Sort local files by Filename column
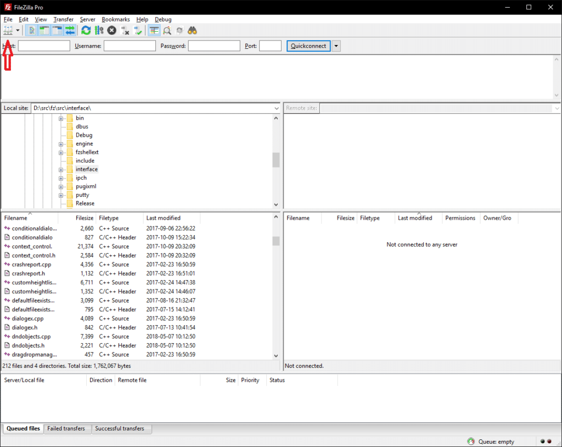This screenshot has height=447, width=562. pos(30,218)
